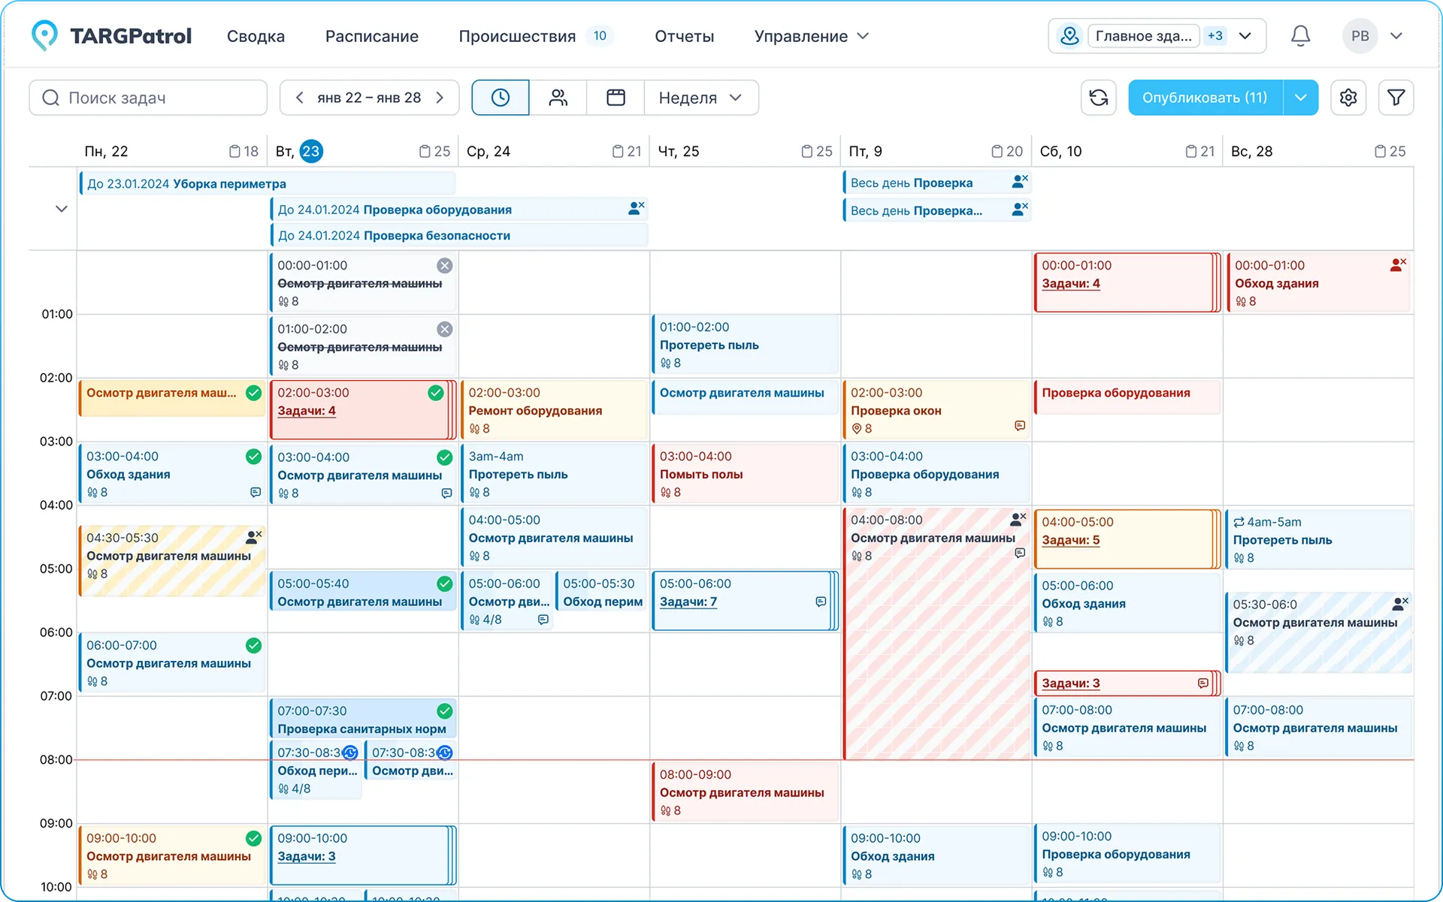Open the settings gear icon

[1348, 98]
